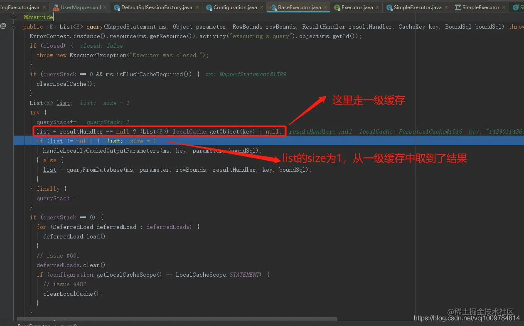Close the UserMapper.xml tab
524x326 pixels.
coord(106,7)
